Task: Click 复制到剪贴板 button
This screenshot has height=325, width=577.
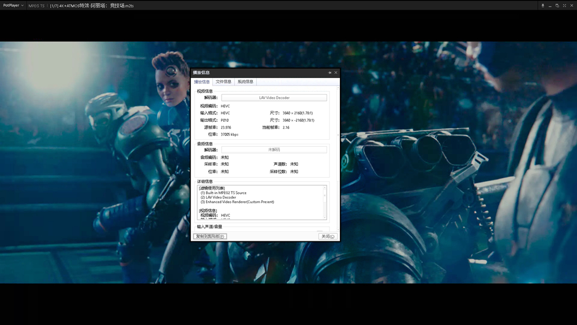Action: coord(210,236)
